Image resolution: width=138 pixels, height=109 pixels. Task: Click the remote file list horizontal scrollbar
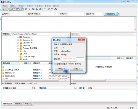(x=89, y=80)
